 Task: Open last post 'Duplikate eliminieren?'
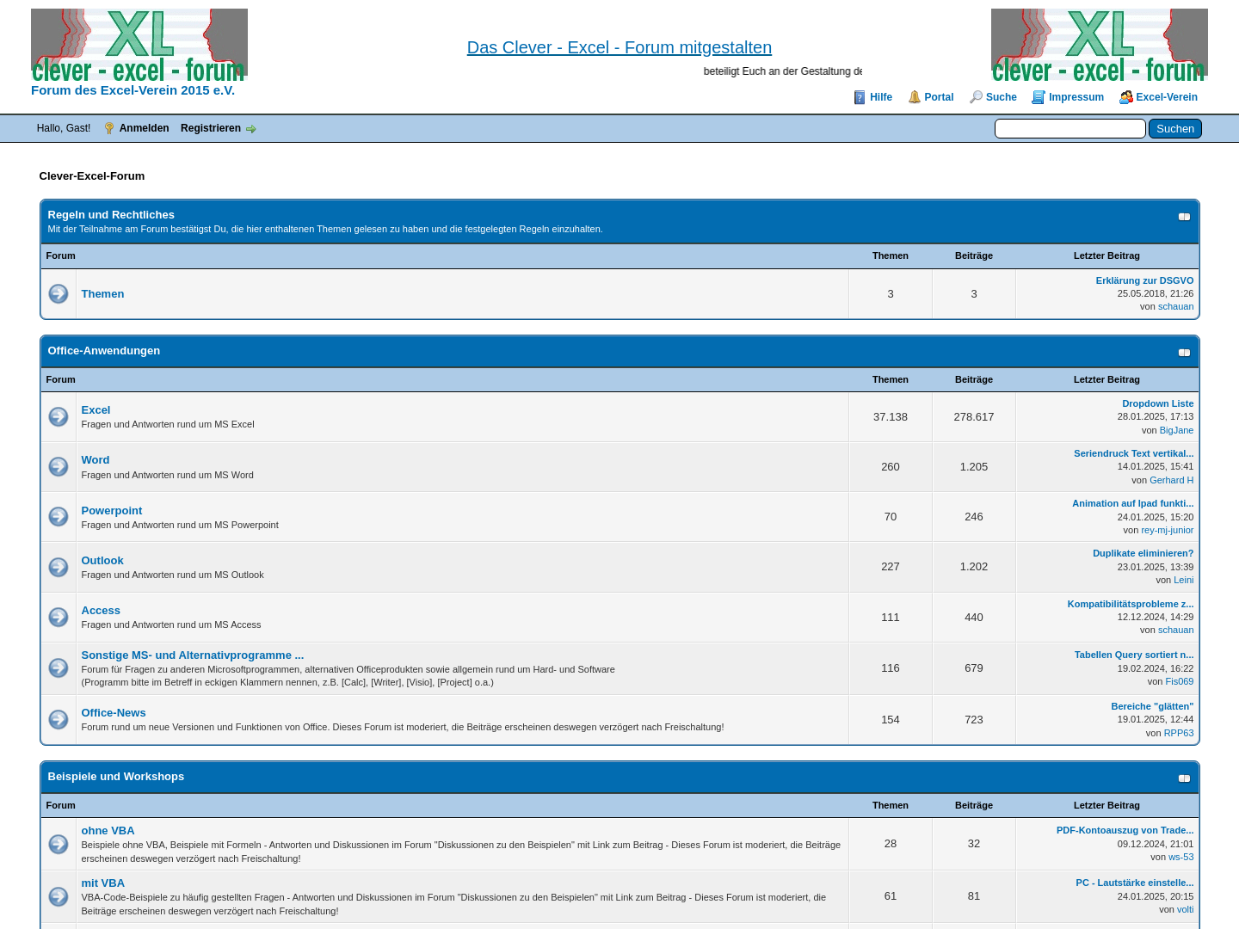tap(1143, 553)
